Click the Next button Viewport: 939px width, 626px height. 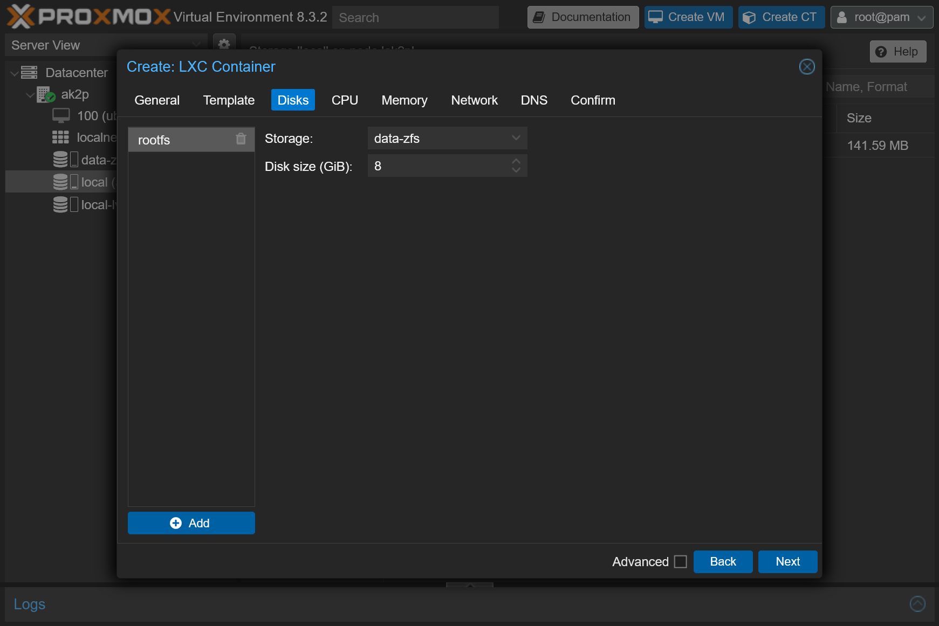coord(787,562)
